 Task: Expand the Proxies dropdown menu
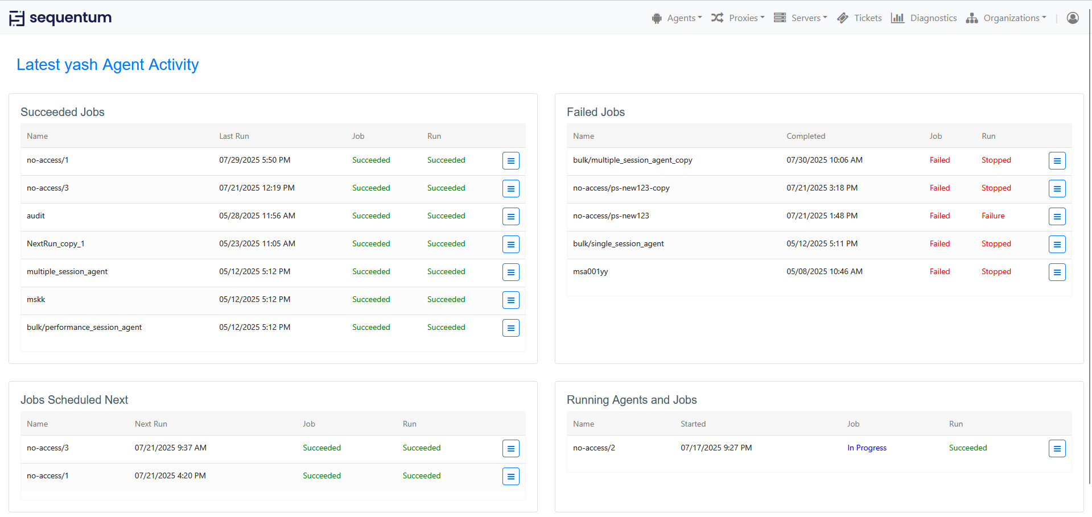[x=738, y=18]
